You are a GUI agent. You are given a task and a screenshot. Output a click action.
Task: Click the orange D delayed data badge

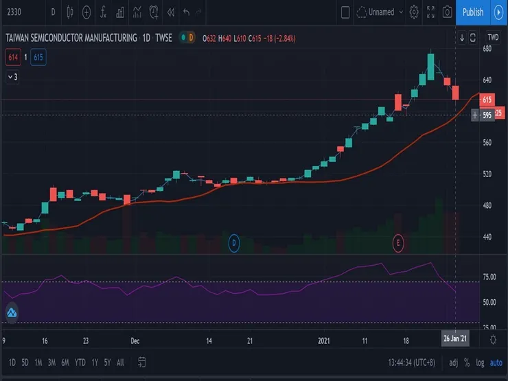(x=191, y=38)
